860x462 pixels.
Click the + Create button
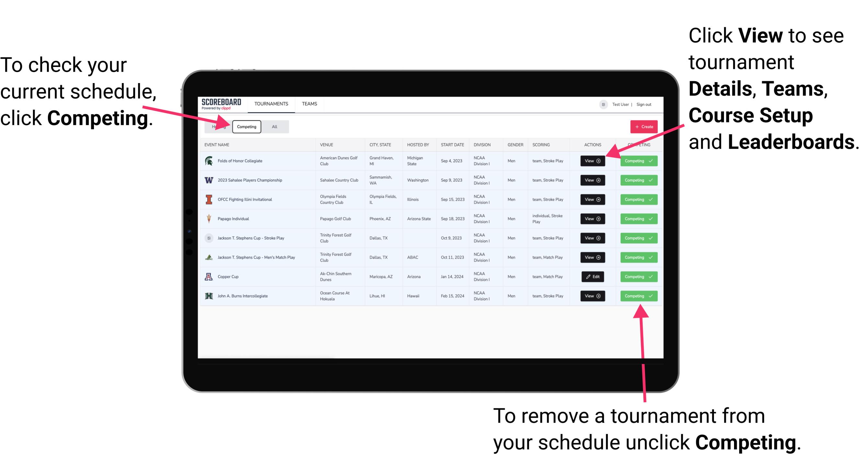(644, 126)
